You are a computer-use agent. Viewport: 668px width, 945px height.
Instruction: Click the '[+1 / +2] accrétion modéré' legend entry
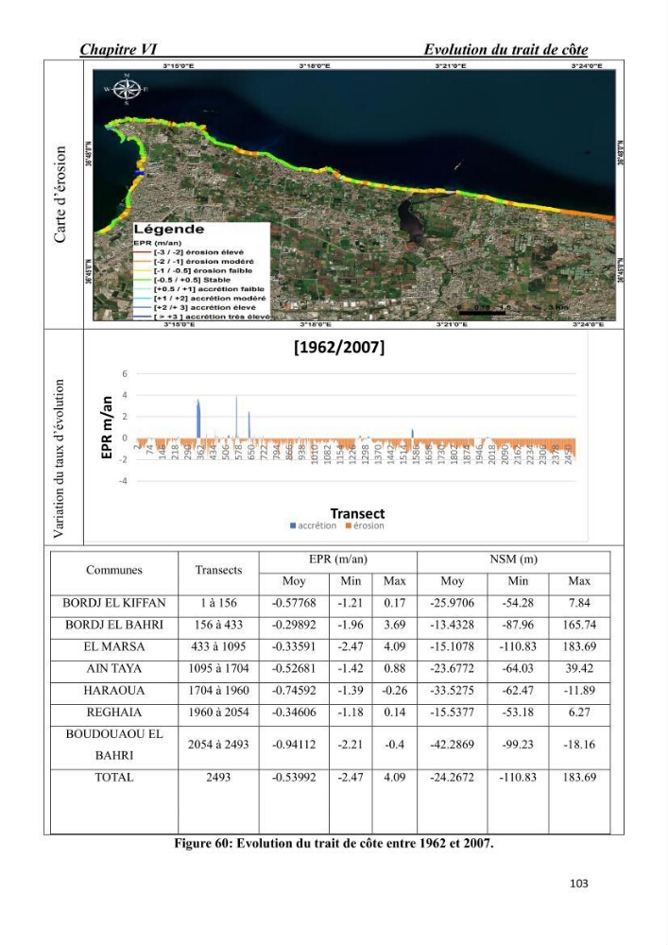pyautogui.click(x=199, y=299)
